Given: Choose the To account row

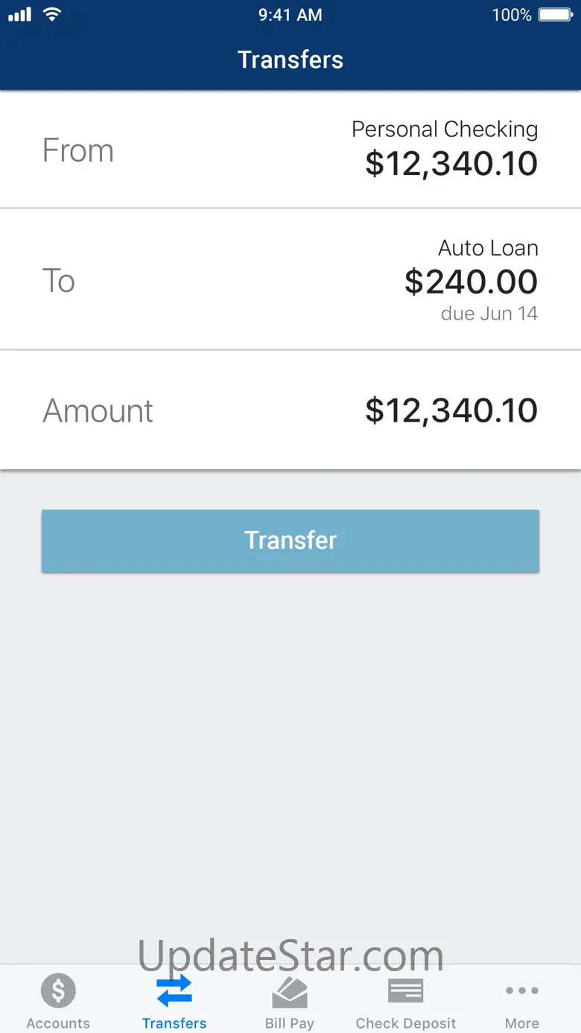Looking at the screenshot, I should pyautogui.click(x=290, y=280).
